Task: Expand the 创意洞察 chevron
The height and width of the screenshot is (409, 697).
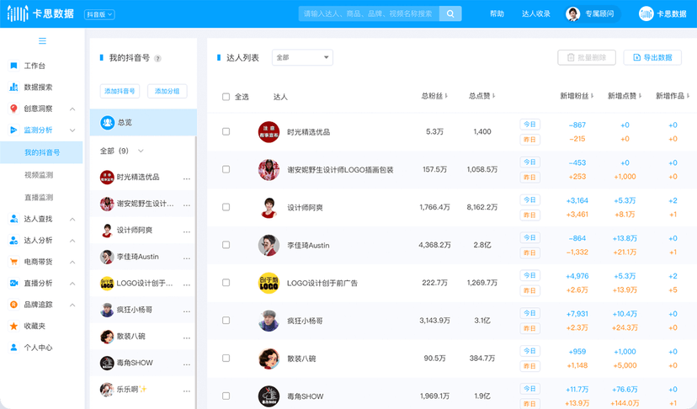Action: [x=72, y=109]
